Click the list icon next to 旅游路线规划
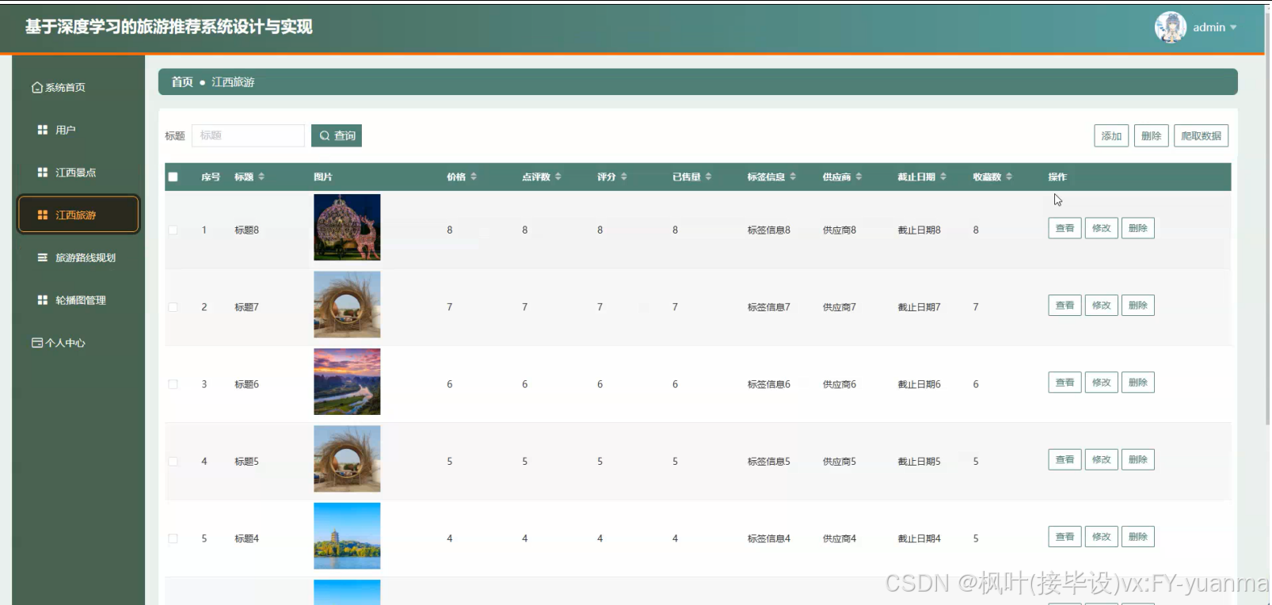Viewport: 1272px width, 605px height. (x=43, y=257)
